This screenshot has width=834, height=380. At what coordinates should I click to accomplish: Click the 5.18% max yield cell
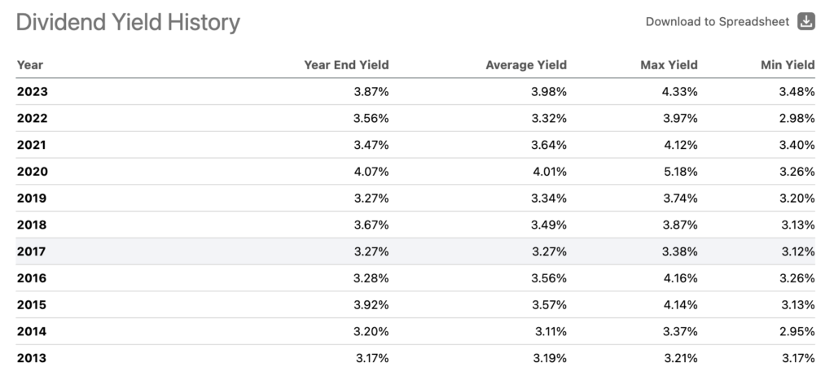pyautogui.click(x=680, y=172)
